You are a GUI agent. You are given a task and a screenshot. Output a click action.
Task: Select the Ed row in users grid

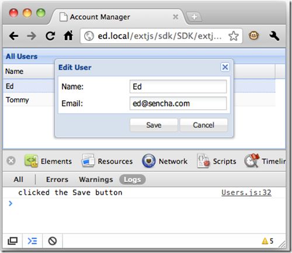tap(29, 86)
